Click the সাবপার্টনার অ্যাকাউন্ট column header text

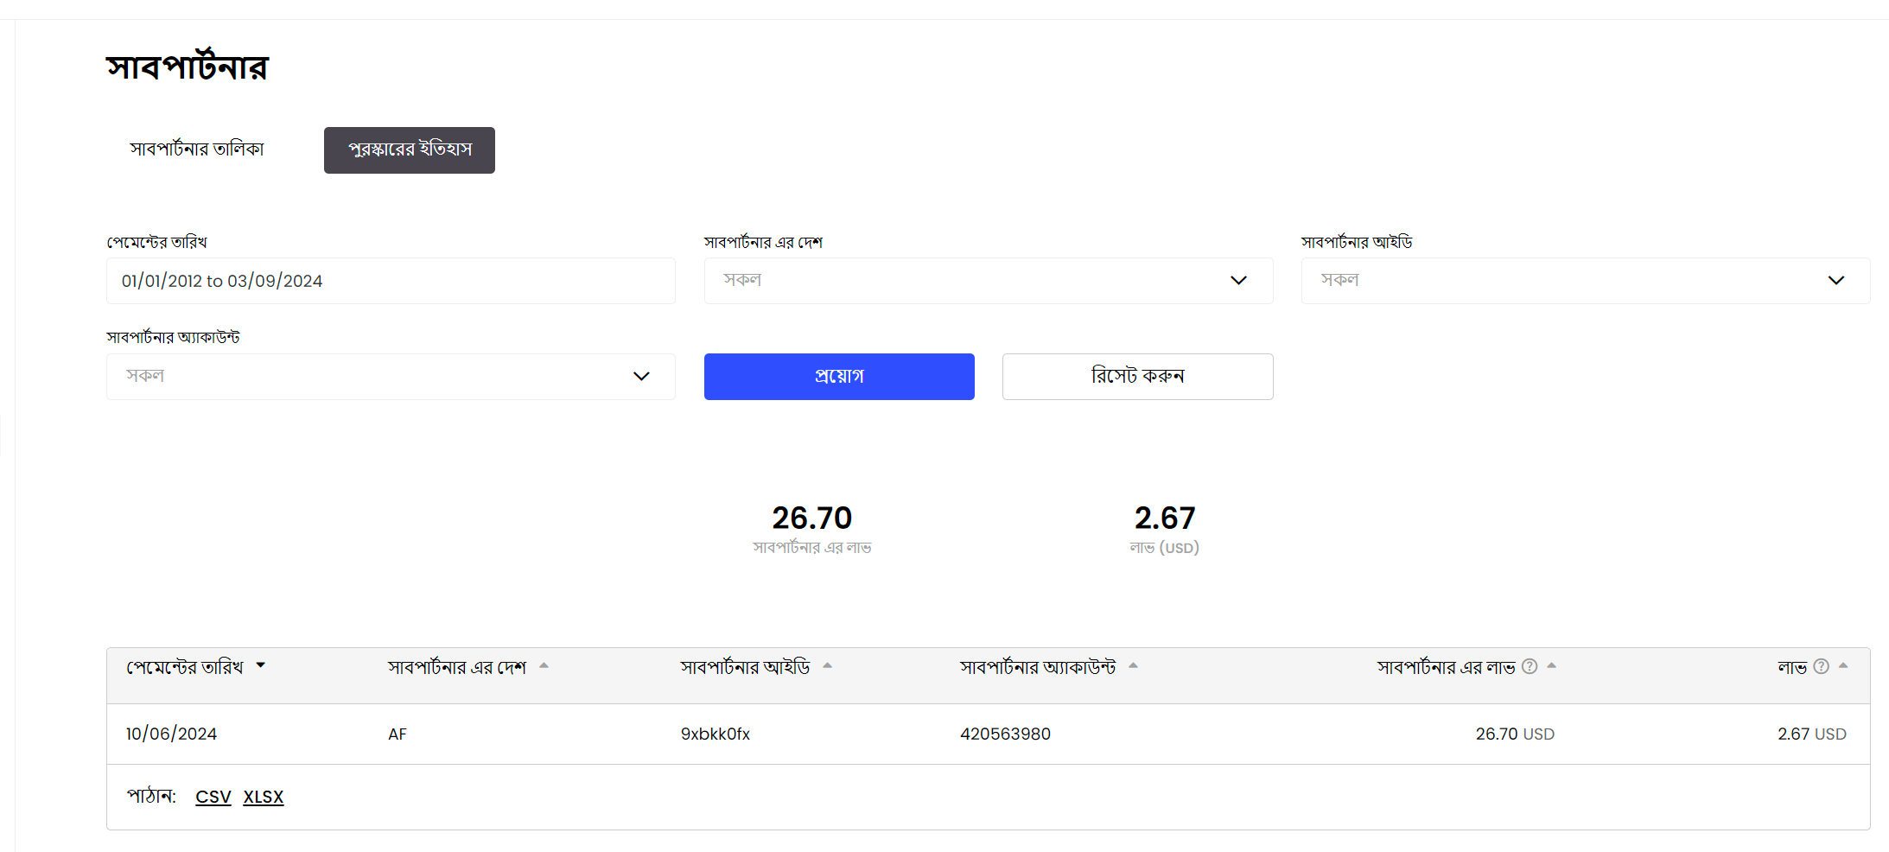pyautogui.click(x=1039, y=667)
